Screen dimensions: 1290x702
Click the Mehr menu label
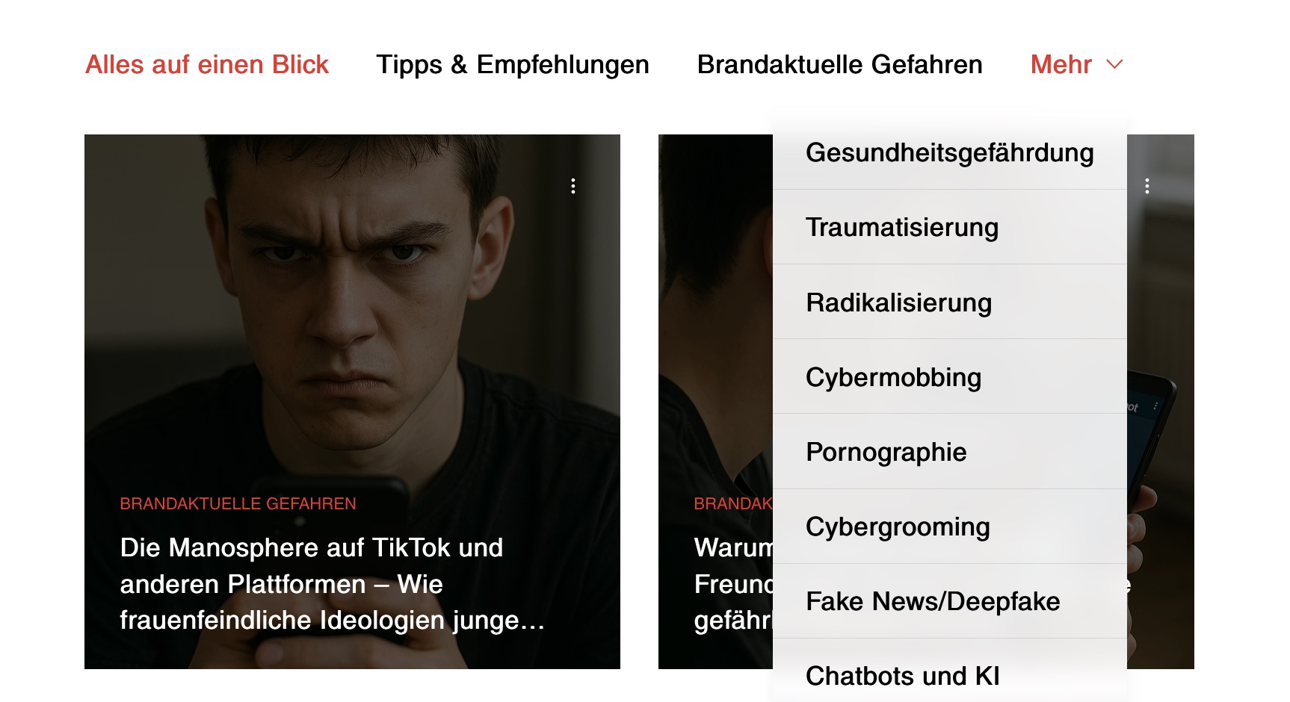coord(1061,65)
